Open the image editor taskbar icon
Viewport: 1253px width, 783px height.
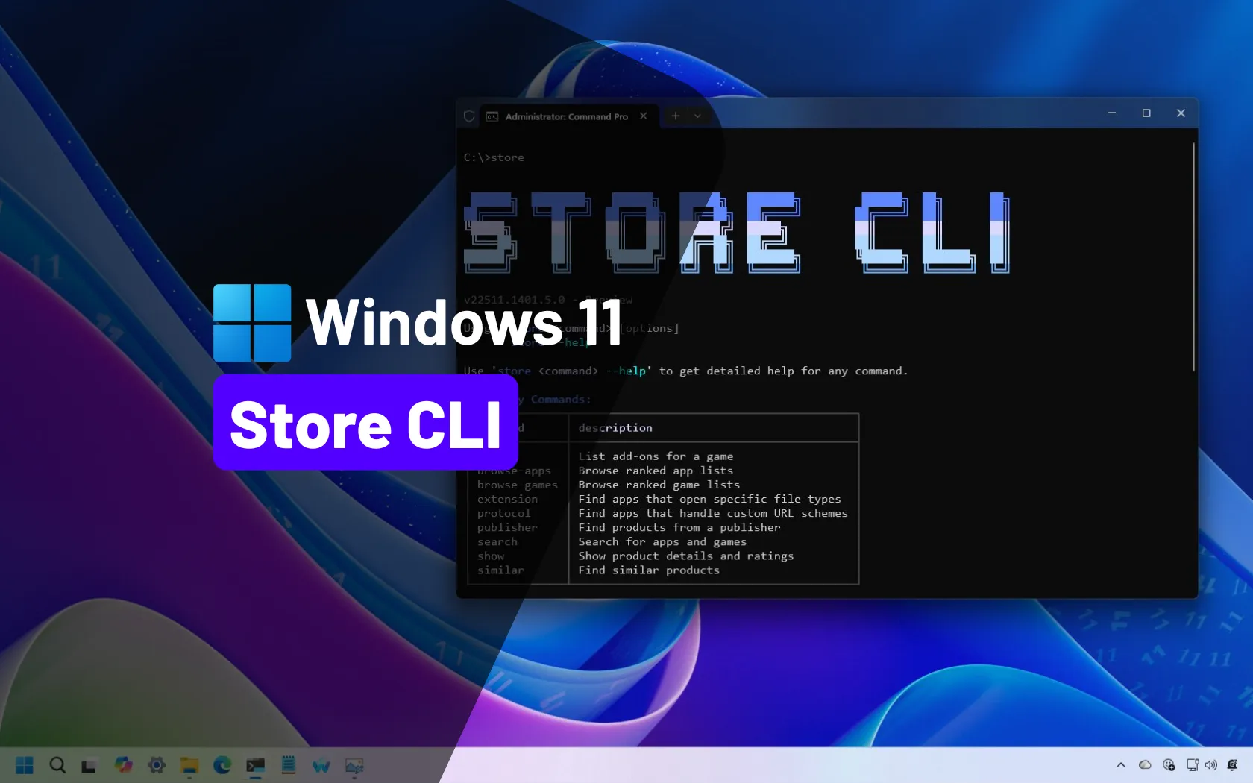coord(354,766)
